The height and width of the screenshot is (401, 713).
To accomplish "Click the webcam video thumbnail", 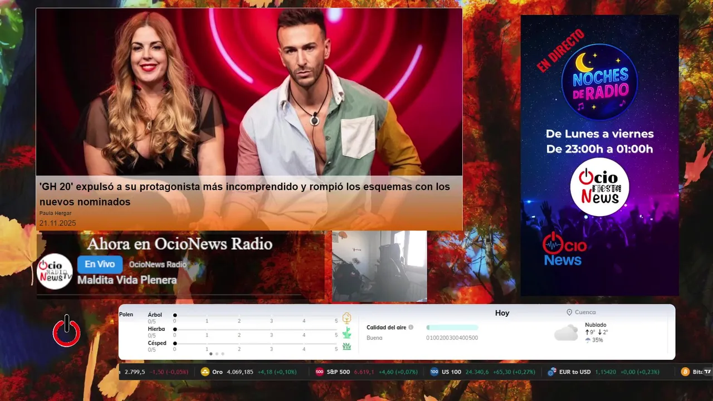I will 379,266.
